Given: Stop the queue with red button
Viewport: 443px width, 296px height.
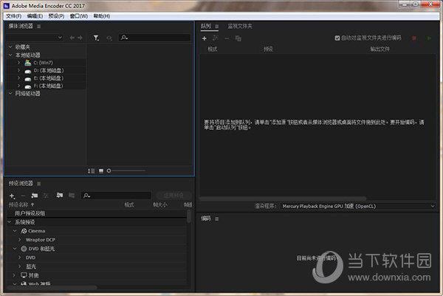Looking at the screenshot, I should click(x=414, y=38).
